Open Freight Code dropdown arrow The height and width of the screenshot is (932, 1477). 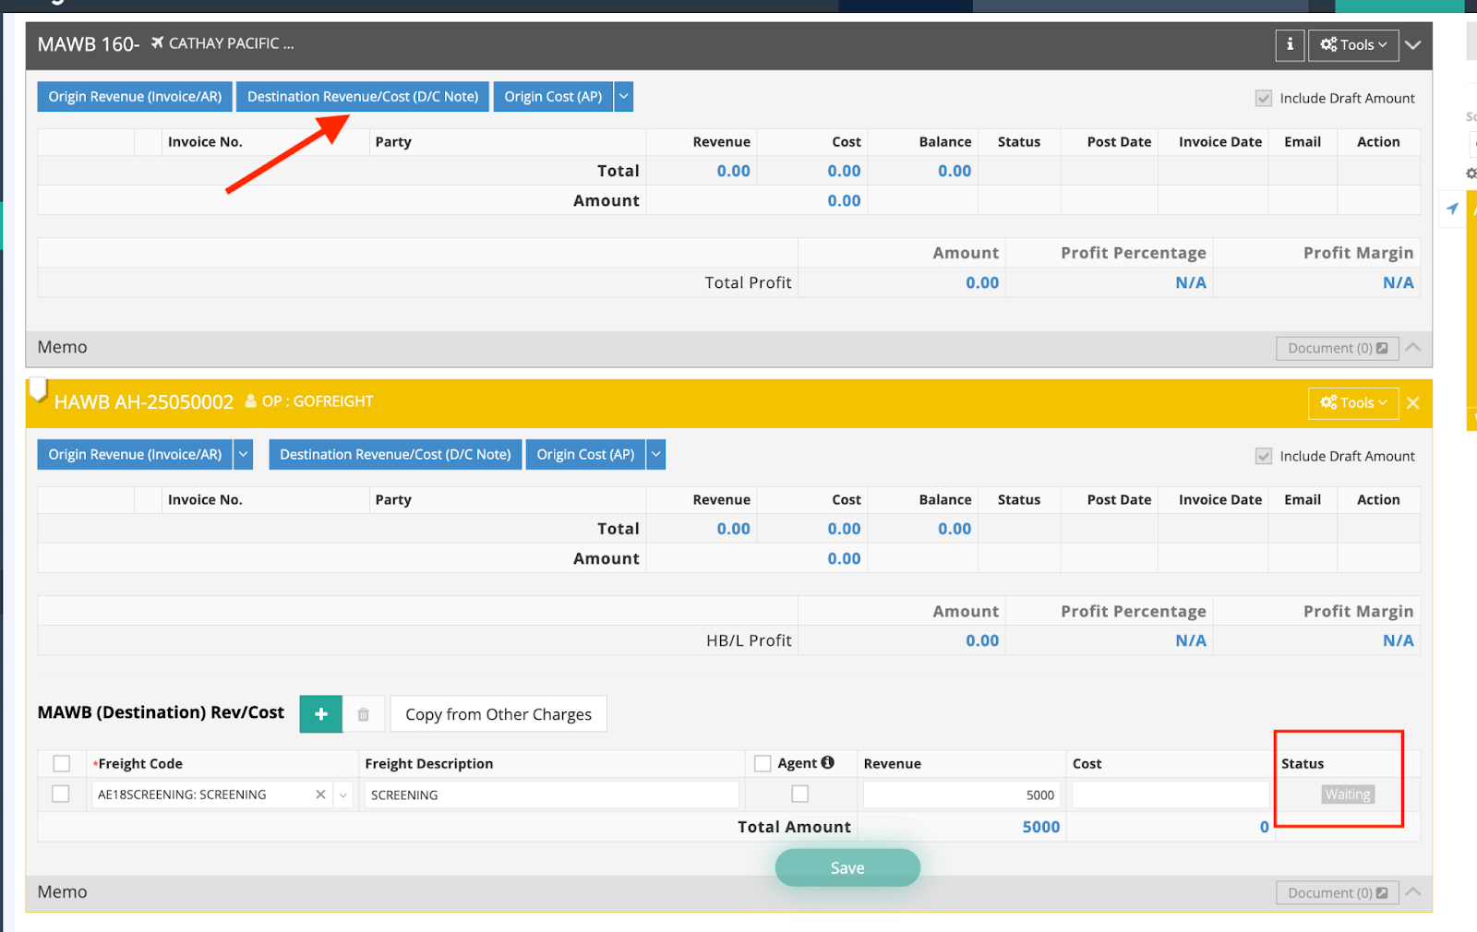coord(343,795)
